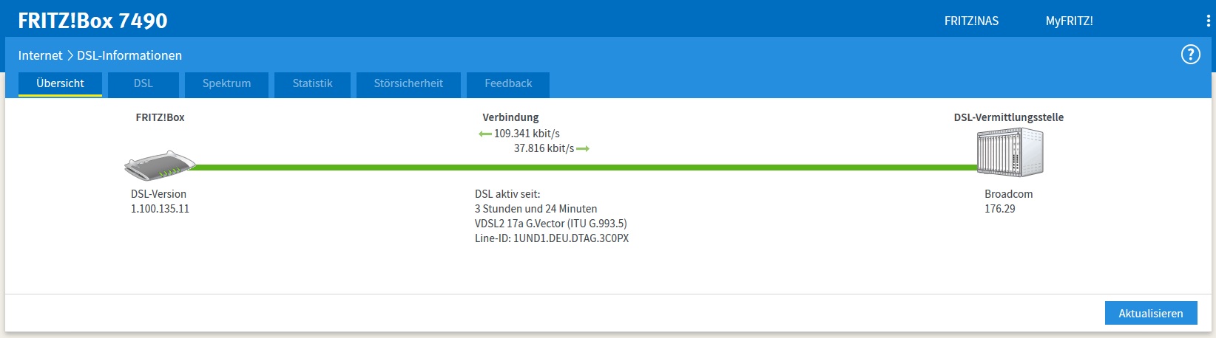Image resolution: width=1216 pixels, height=338 pixels.
Task: Switch to the Übersicht tab
Action: pyautogui.click(x=60, y=84)
